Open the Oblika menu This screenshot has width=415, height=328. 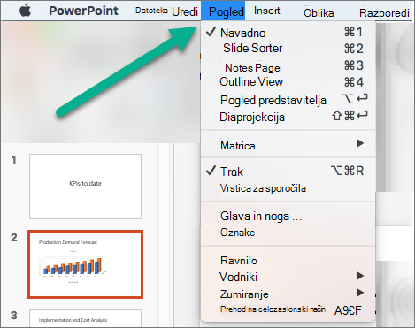pos(319,13)
